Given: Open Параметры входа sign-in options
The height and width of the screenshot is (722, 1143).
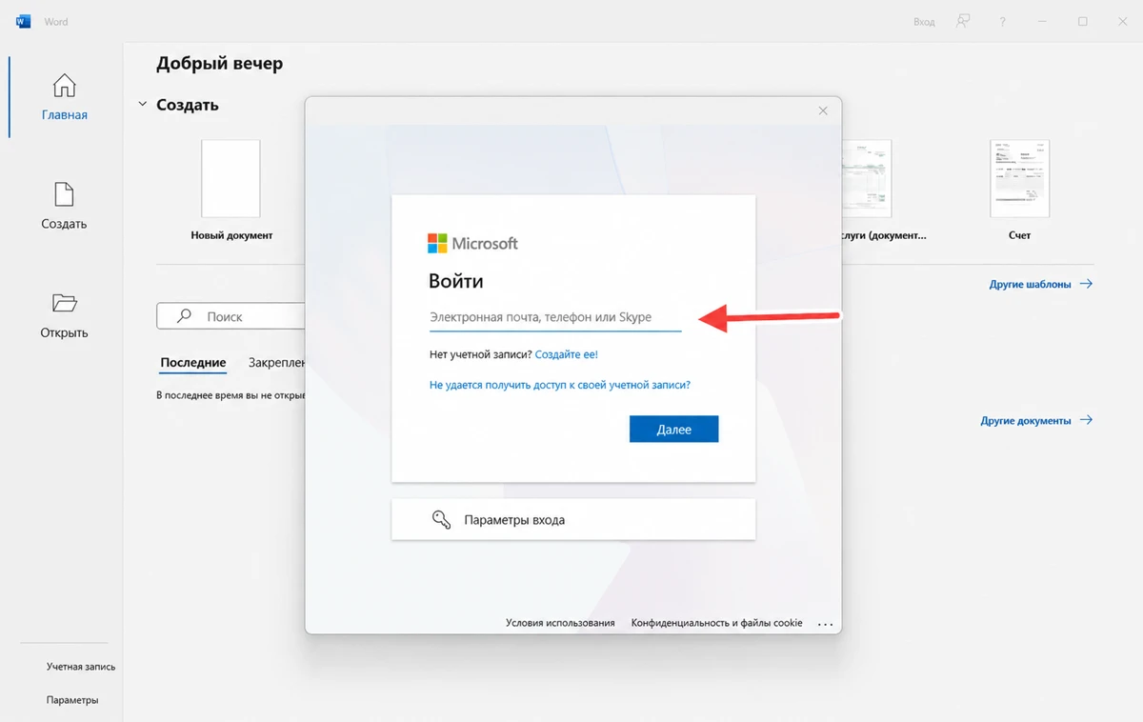Looking at the screenshot, I should click(x=573, y=520).
